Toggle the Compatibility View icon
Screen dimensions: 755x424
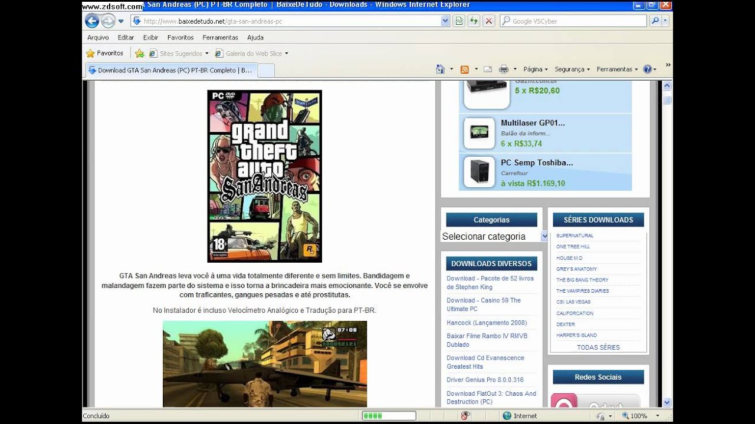tap(458, 21)
